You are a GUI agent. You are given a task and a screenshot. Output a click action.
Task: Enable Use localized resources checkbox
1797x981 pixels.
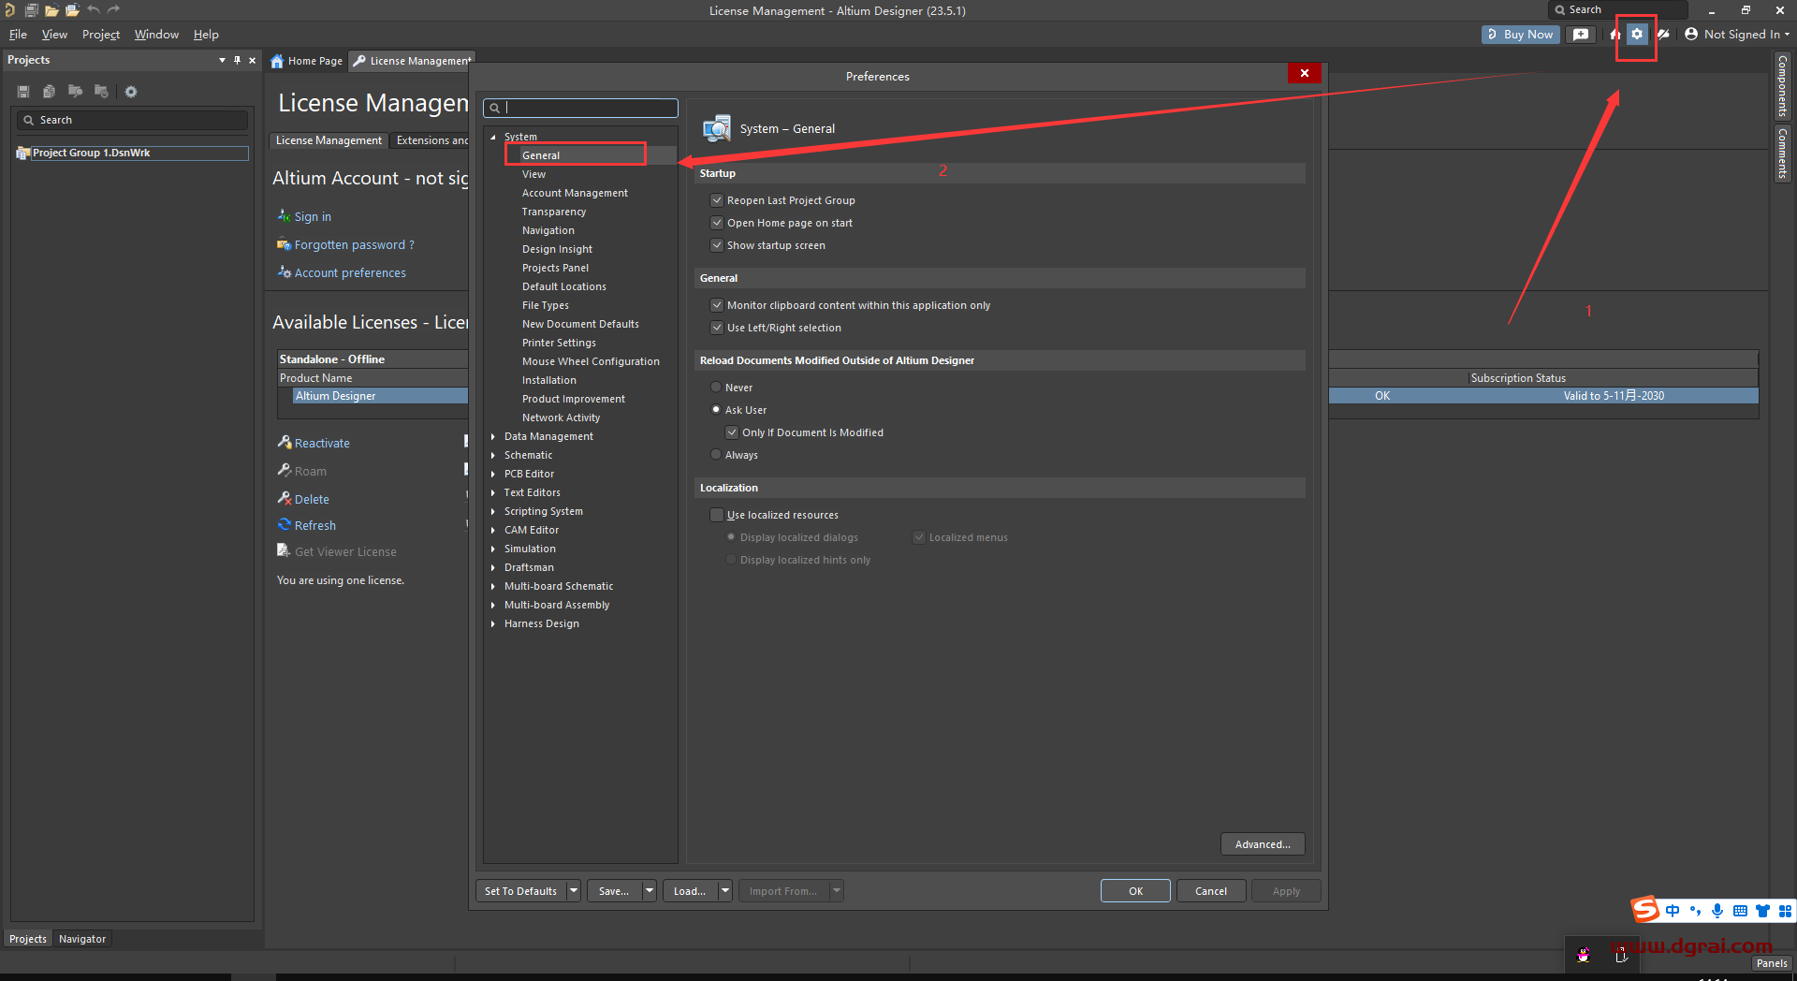[717, 515]
